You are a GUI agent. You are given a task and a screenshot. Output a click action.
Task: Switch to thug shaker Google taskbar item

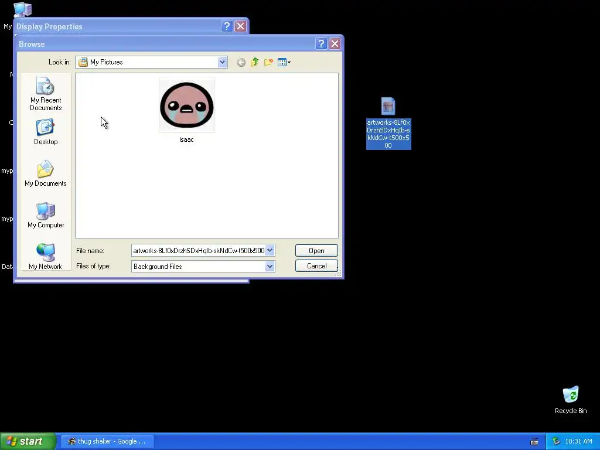(x=108, y=441)
